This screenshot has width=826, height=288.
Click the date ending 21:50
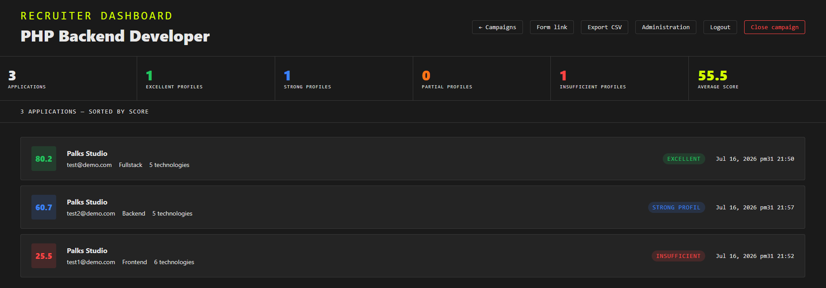click(755, 159)
